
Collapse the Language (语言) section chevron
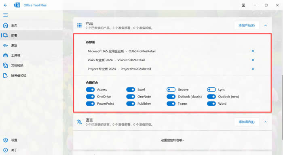click(266, 122)
